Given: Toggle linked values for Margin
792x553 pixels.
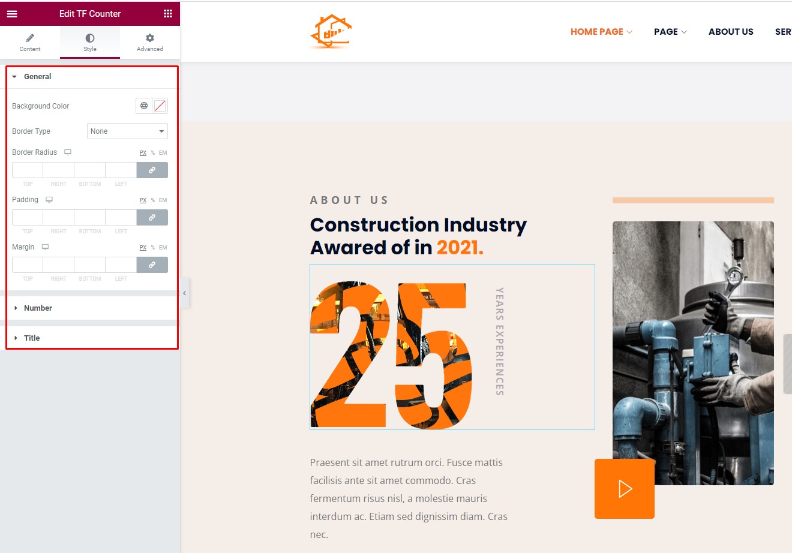Looking at the screenshot, I should pos(152,265).
